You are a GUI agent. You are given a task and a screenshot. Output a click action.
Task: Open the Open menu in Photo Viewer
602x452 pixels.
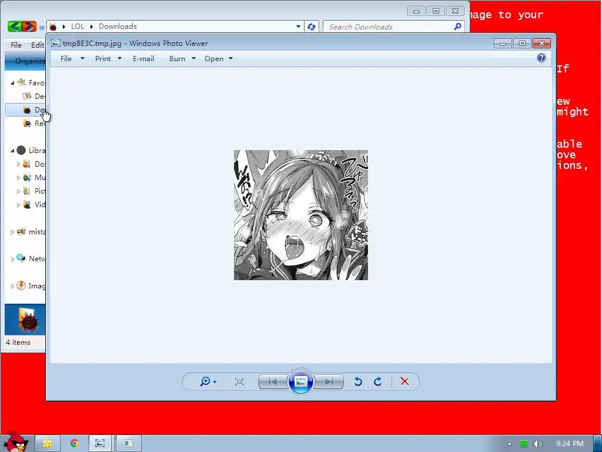(214, 58)
